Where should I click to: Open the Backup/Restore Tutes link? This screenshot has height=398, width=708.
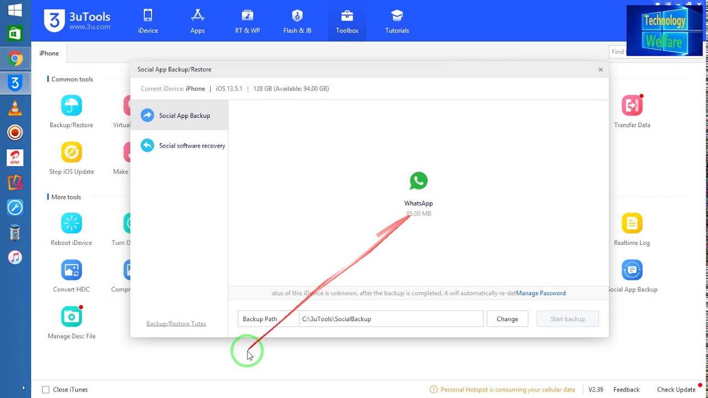(176, 323)
